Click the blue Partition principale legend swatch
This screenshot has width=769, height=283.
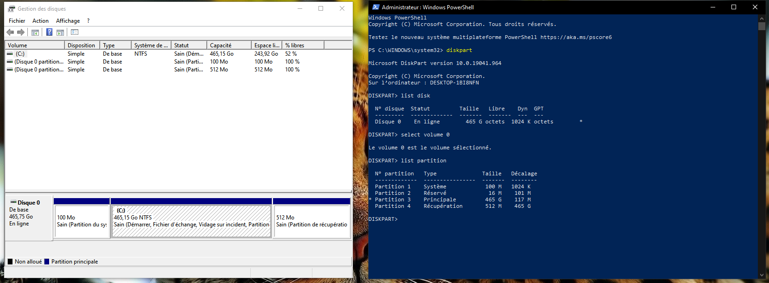tap(46, 262)
